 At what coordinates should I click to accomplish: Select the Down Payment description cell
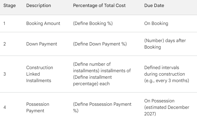(41, 44)
